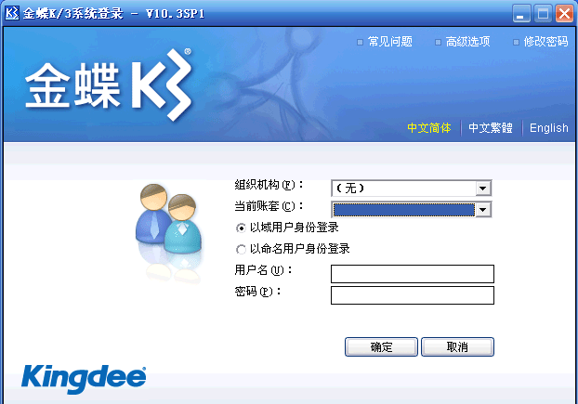This screenshot has width=578, height=404.
Task: Expand the 当前账套 dropdown arrow
Action: click(x=483, y=210)
